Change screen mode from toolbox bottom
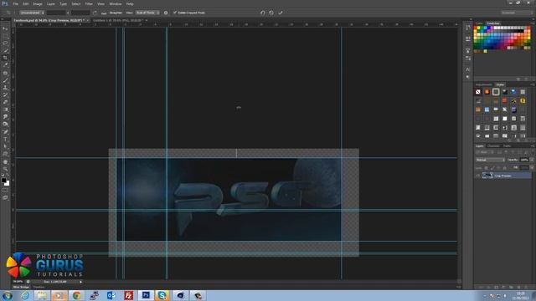The image size is (536, 301). pyautogui.click(x=5, y=197)
